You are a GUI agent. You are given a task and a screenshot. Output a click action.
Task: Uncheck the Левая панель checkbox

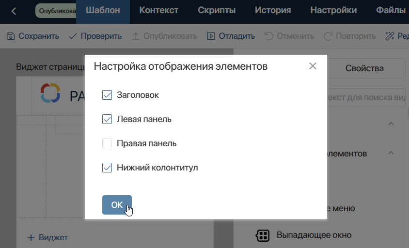pos(107,119)
